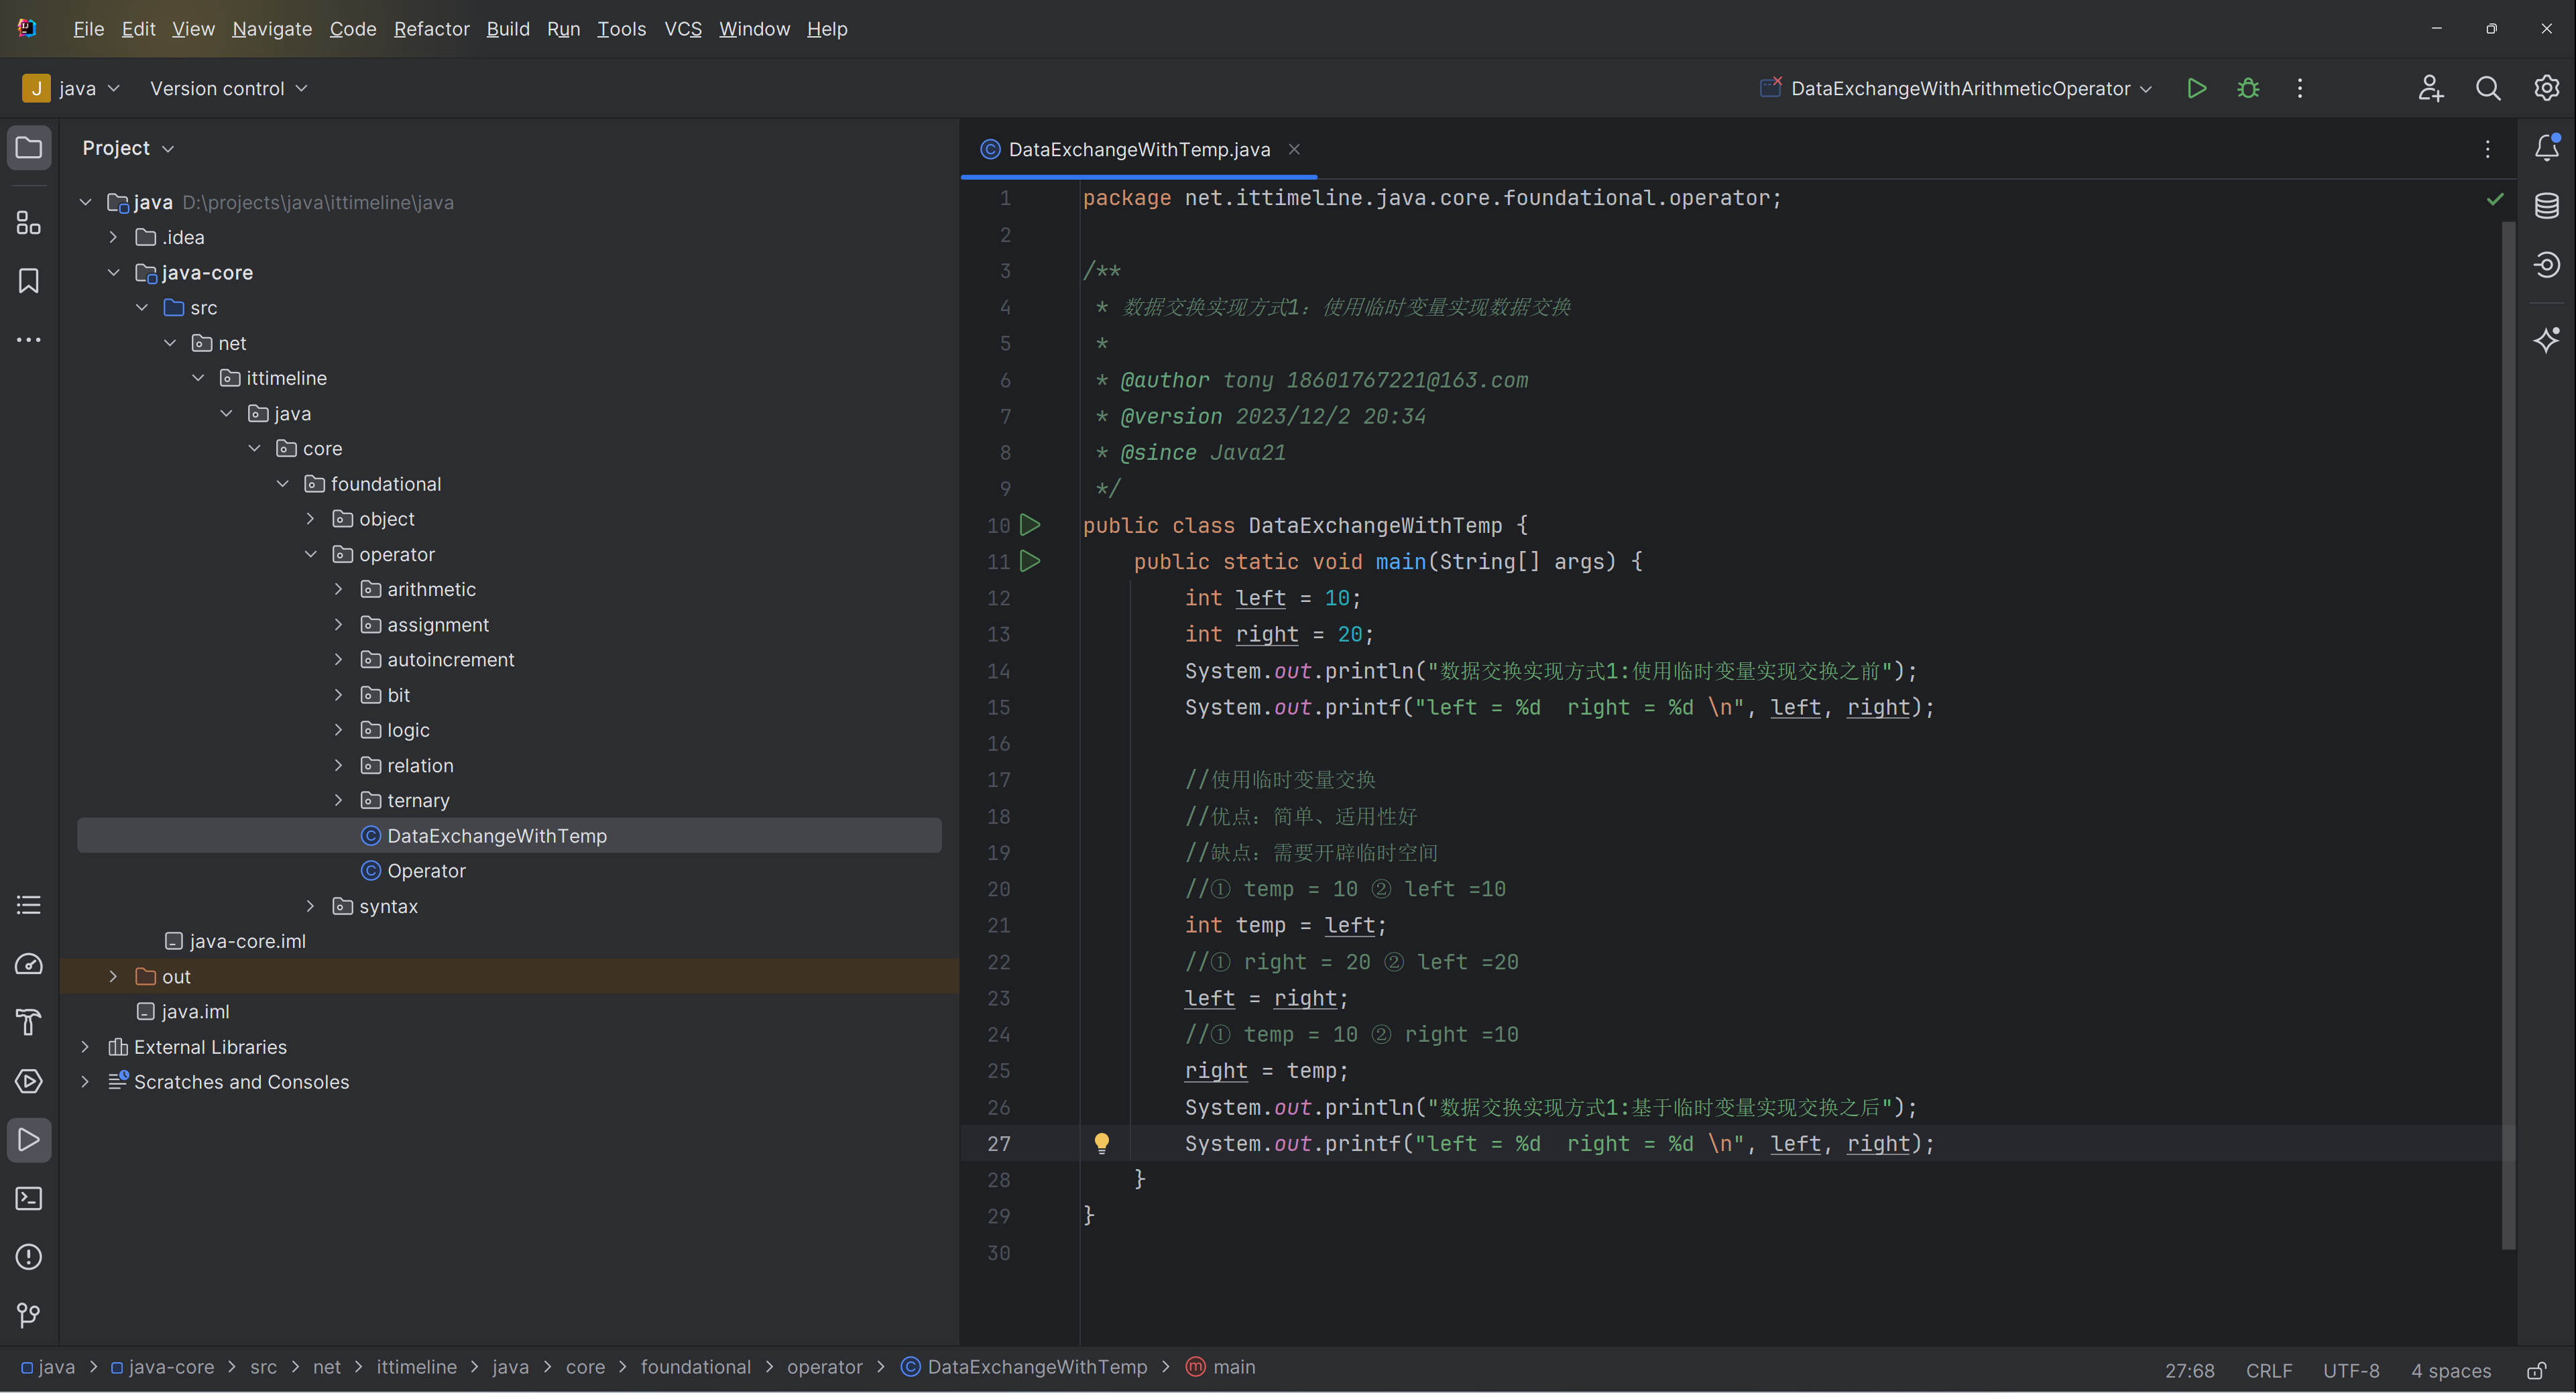Image resolution: width=2576 pixels, height=1393 pixels.
Task: Click CRLF line separator in status bar
Action: point(2269,1370)
